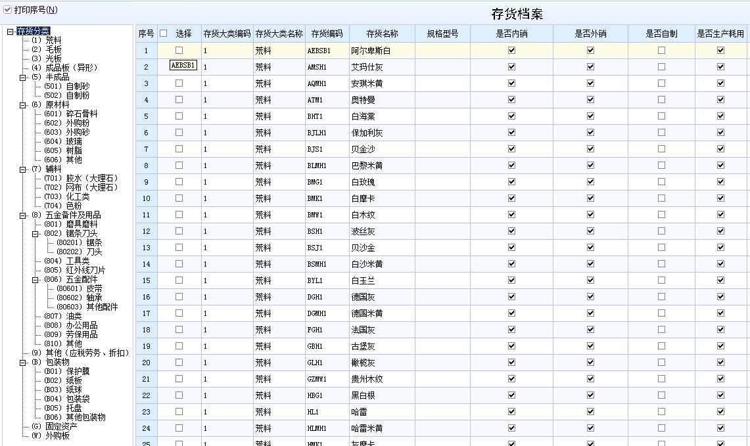This screenshot has height=446, width=750.
Task: Check the select-all box in 选择 header
Action: [x=164, y=33]
